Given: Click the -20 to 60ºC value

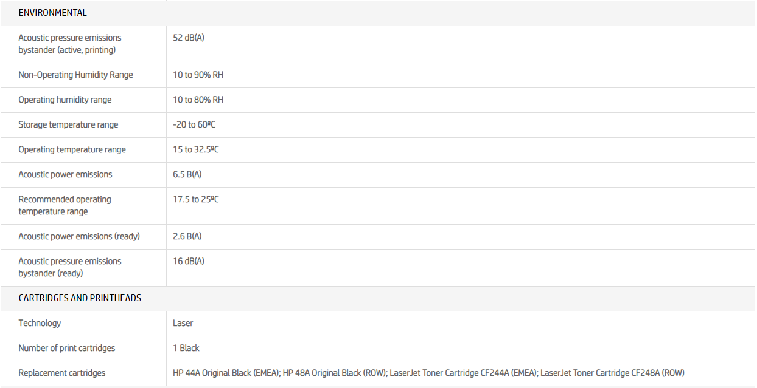Looking at the screenshot, I should point(194,125).
